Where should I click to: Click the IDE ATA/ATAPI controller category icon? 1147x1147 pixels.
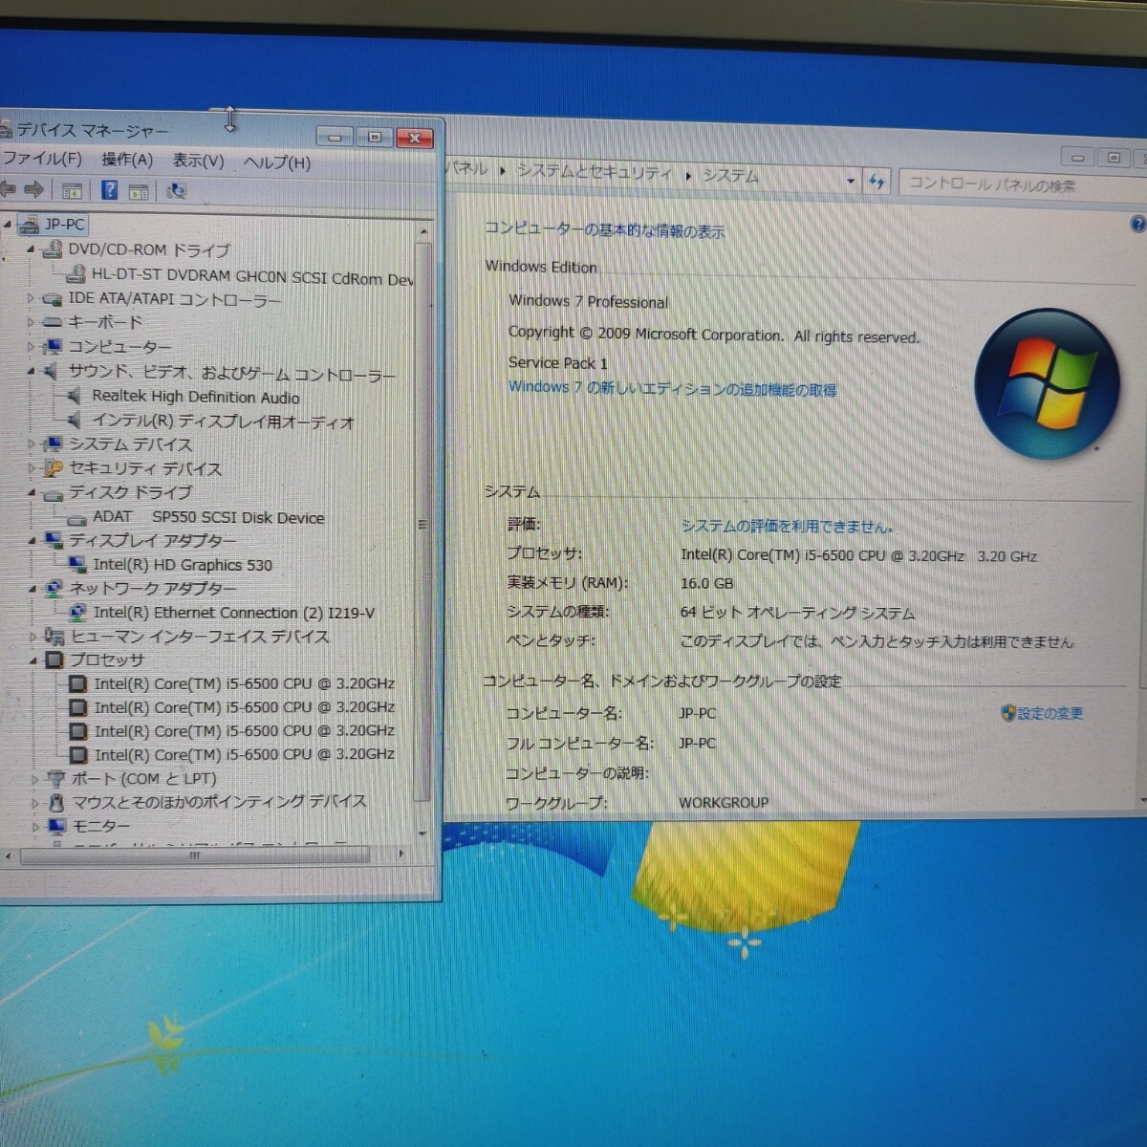53,299
